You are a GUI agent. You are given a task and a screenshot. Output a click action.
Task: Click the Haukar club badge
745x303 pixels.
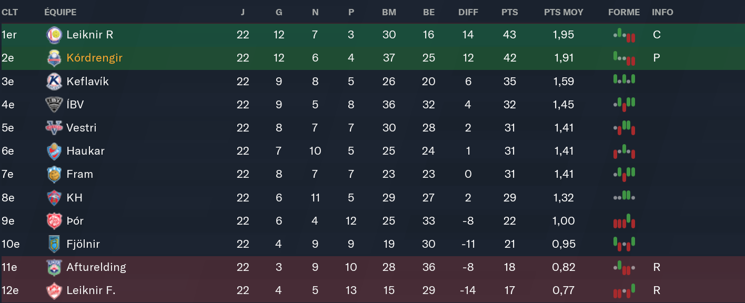click(54, 151)
